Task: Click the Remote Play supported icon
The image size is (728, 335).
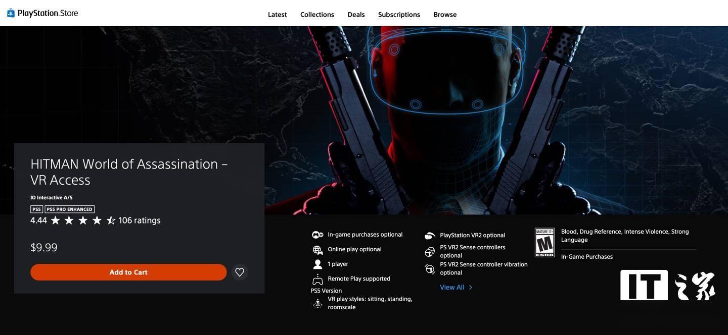Action: (x=317, y=279)
